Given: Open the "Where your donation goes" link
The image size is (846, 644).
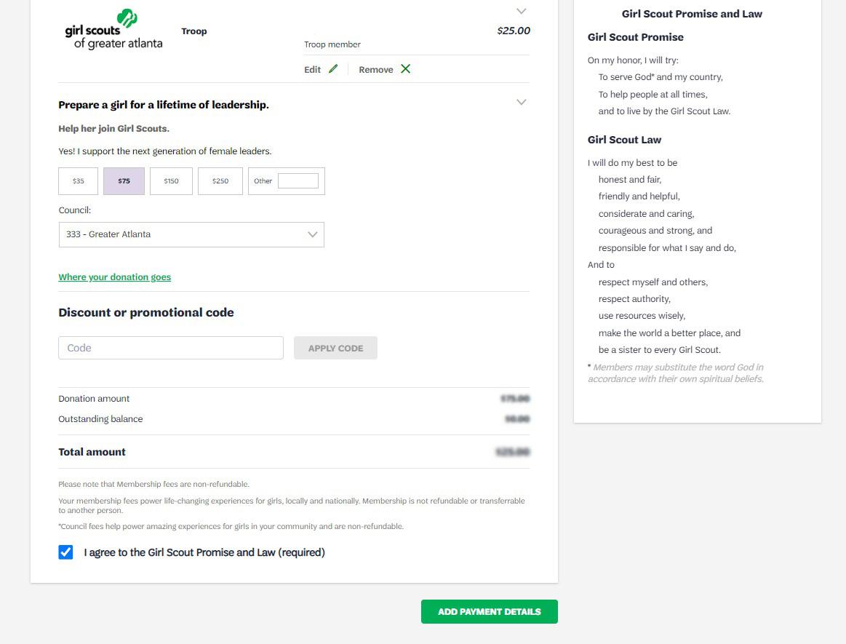Looking at the screenshot, I should 115,277.
